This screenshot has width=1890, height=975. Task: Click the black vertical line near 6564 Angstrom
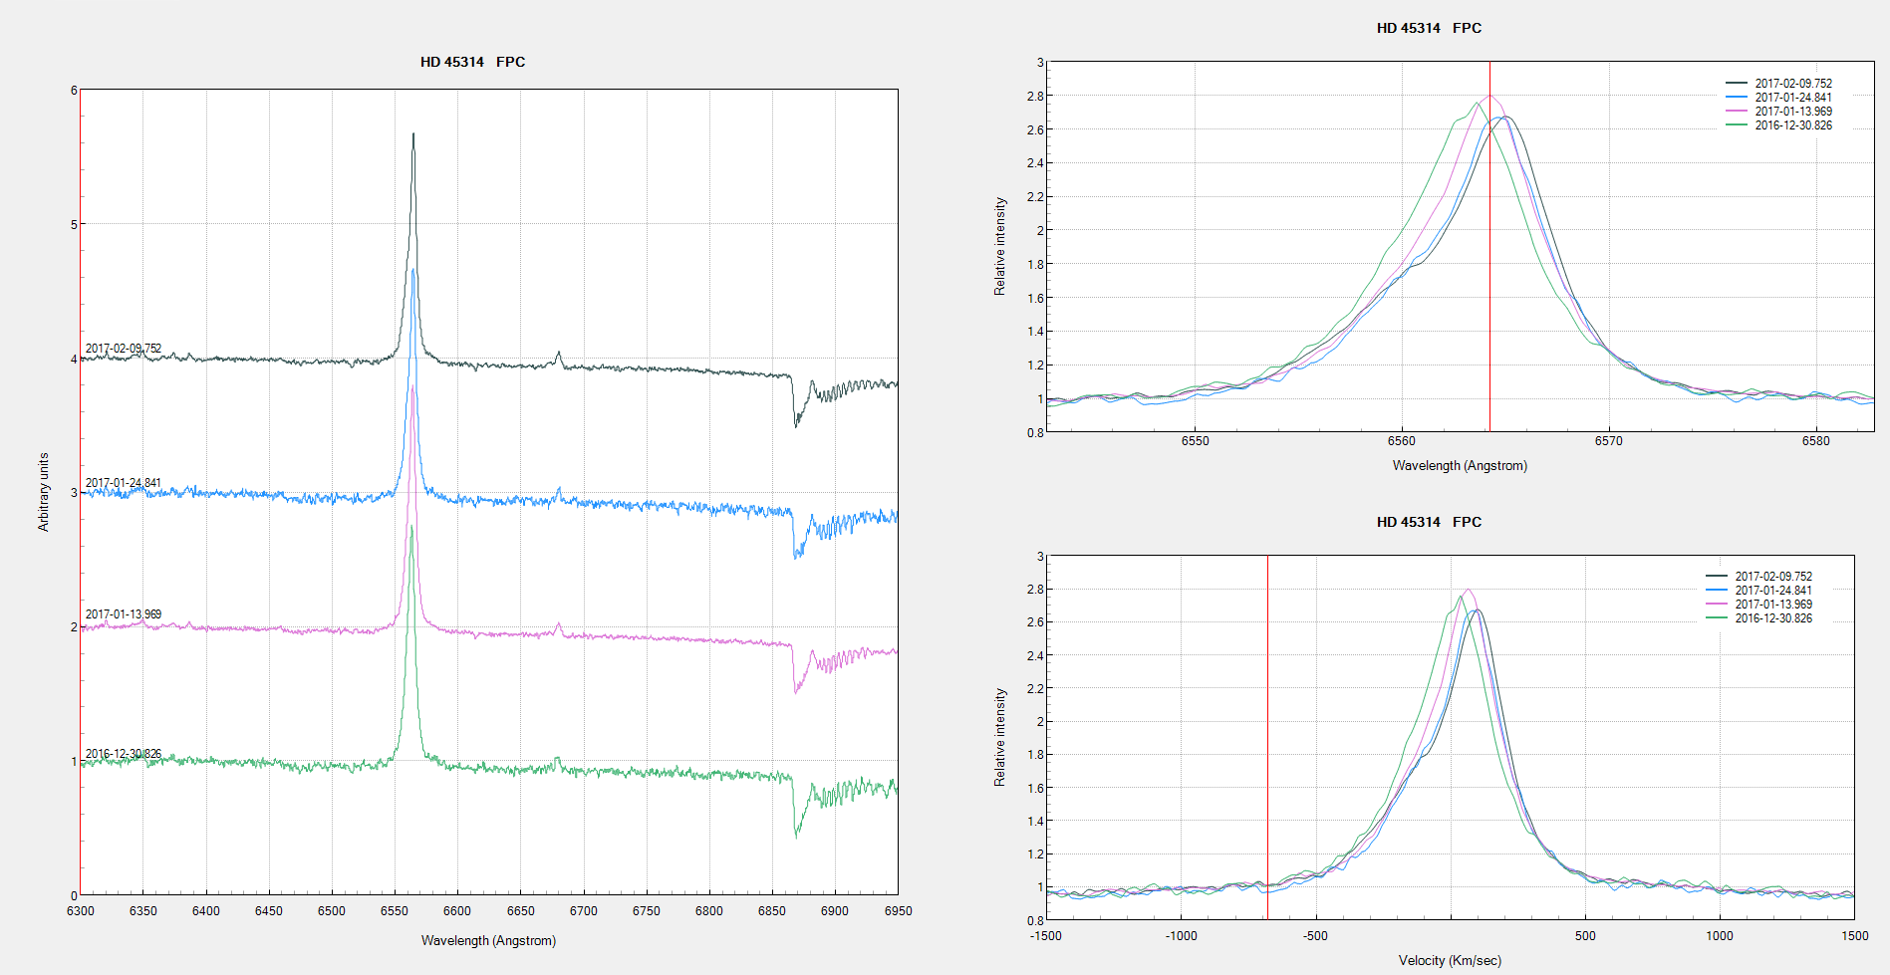pos(1489,249)
